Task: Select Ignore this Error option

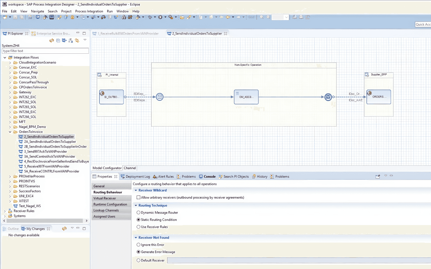Action: pos(138,245)
